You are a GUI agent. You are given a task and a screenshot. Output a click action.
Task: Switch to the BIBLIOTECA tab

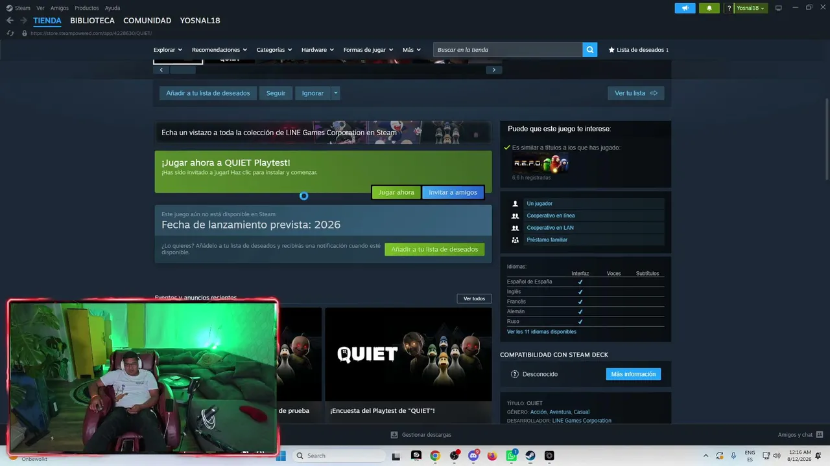(92, 21)
